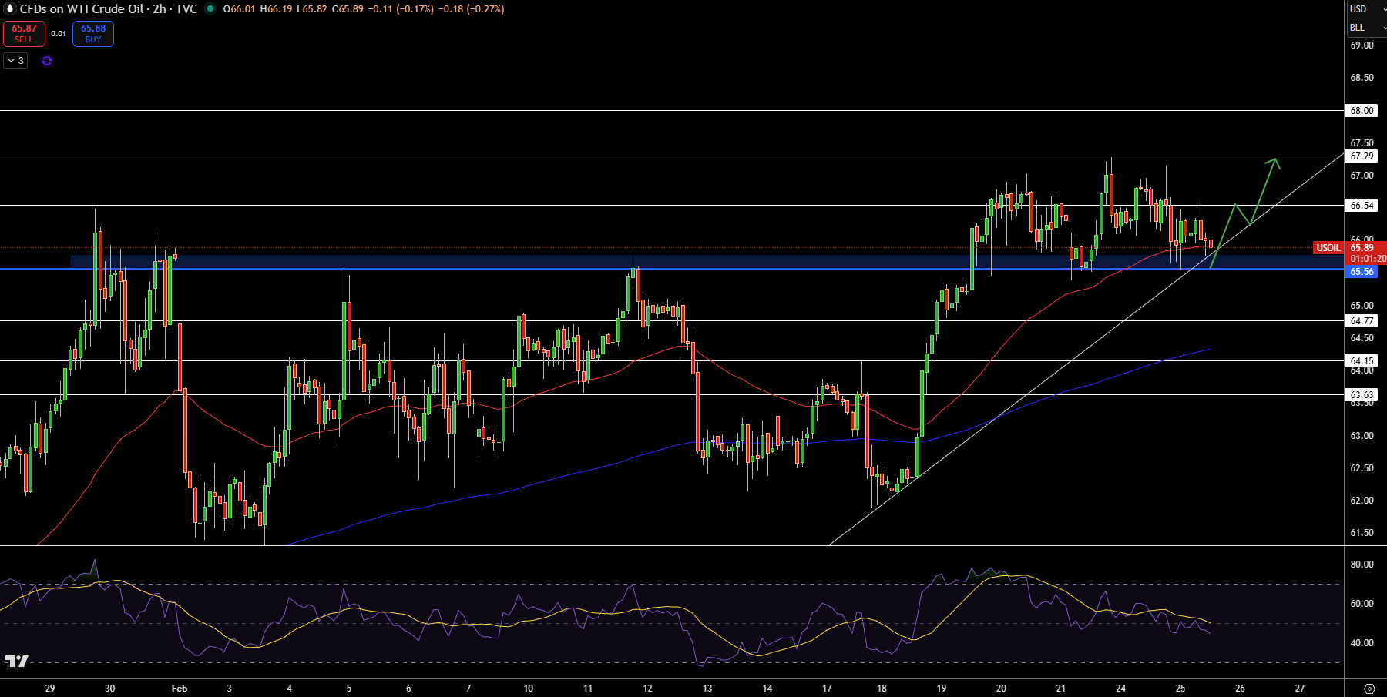Click the Feb label on time axis
Viewport: 1387px width, 697px height.
[x=180, y=689]
